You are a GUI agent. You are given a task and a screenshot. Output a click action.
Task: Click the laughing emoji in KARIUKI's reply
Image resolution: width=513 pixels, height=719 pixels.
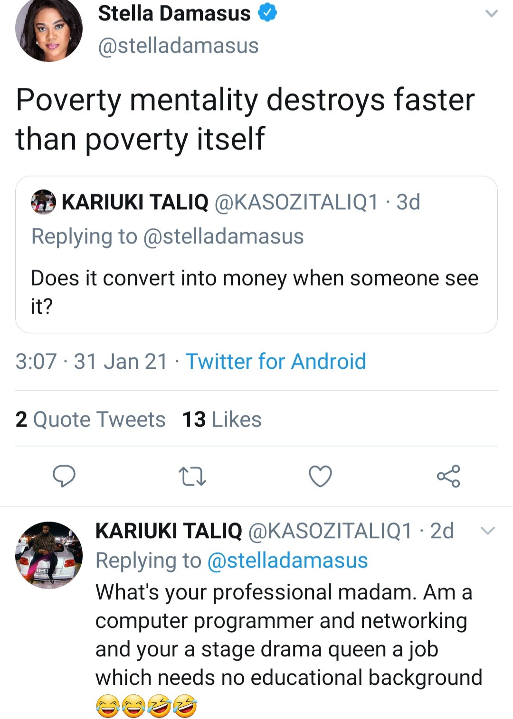pyautogui.click(x=108, y=706)
